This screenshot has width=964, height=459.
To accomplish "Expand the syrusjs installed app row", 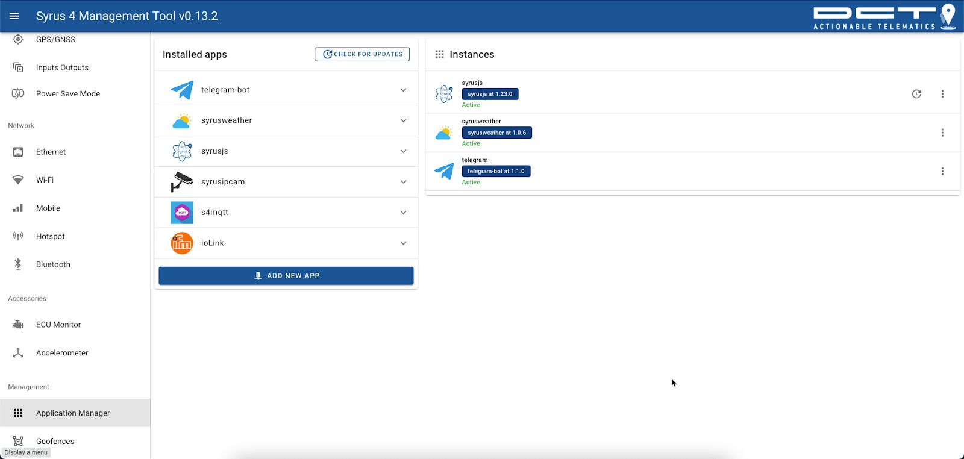I will (403, 151).
